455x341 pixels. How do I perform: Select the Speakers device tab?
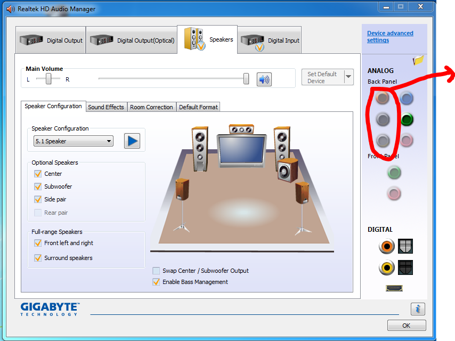(207, 39)
